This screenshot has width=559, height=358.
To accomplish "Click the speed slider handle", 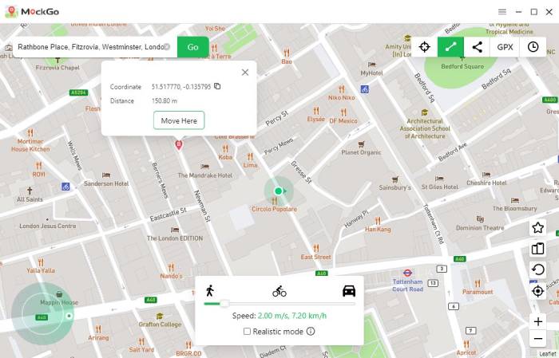I will tap(224, 304).
